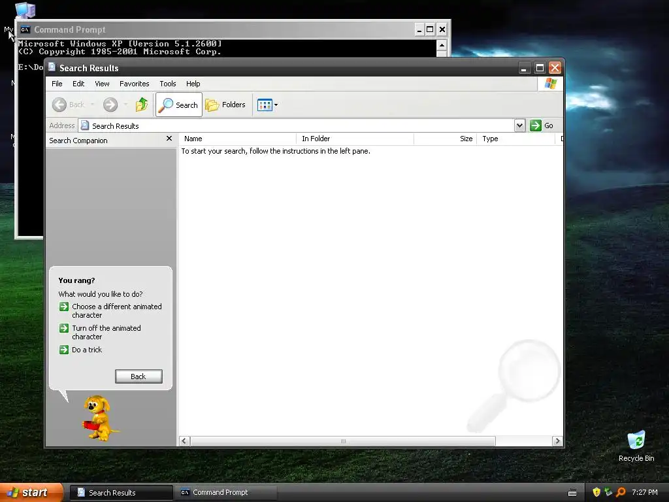Viewport: 669px width, 502px height.
Task: Click the Windows flag logo in toolbar
Action: (550, 84)
